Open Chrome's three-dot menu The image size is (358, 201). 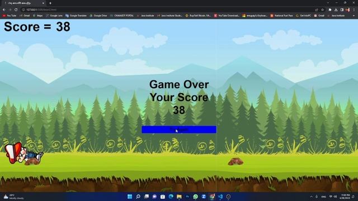(x=354, y=10)
